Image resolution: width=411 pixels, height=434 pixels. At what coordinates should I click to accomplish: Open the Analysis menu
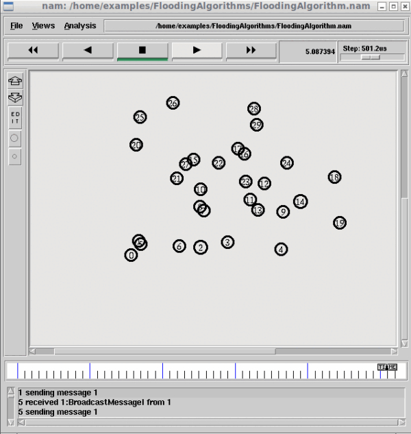(80, 25)
